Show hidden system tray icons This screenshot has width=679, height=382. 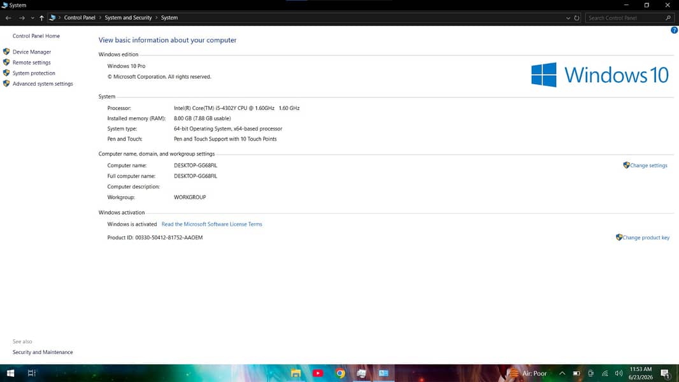(562, 373)
